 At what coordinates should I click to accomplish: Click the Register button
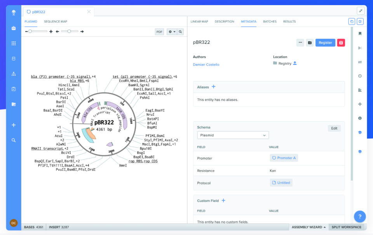tap(325, 43)
